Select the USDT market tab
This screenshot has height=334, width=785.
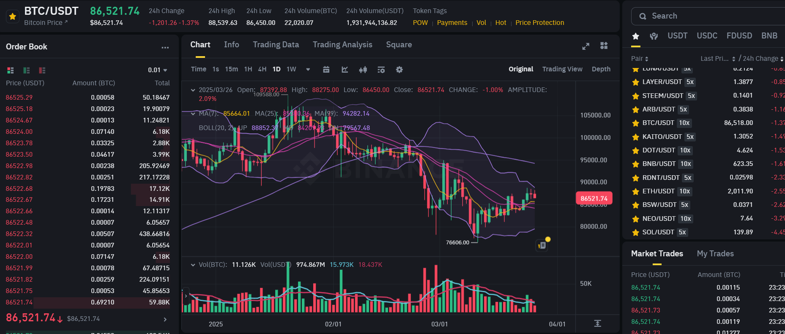[678, 36]
